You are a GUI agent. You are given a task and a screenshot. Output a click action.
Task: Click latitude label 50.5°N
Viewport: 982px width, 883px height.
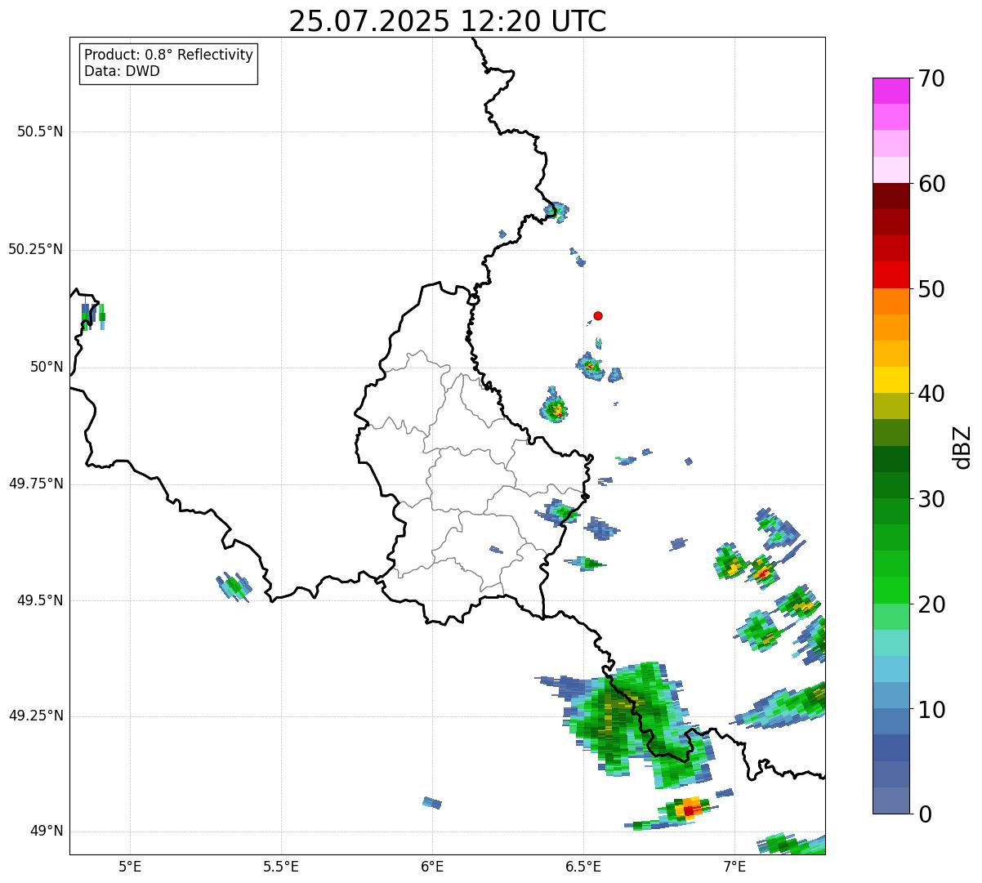(x=40, y=132)
